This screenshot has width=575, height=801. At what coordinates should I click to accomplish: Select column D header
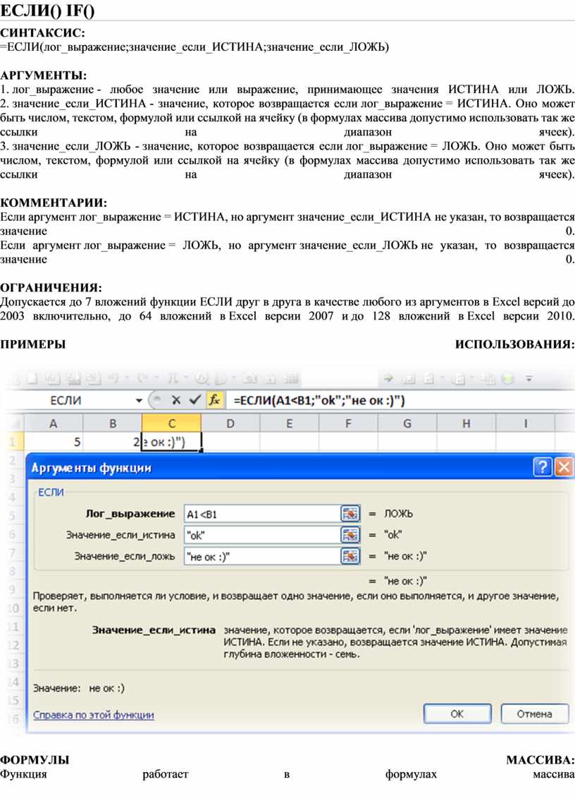pos(230,423)
